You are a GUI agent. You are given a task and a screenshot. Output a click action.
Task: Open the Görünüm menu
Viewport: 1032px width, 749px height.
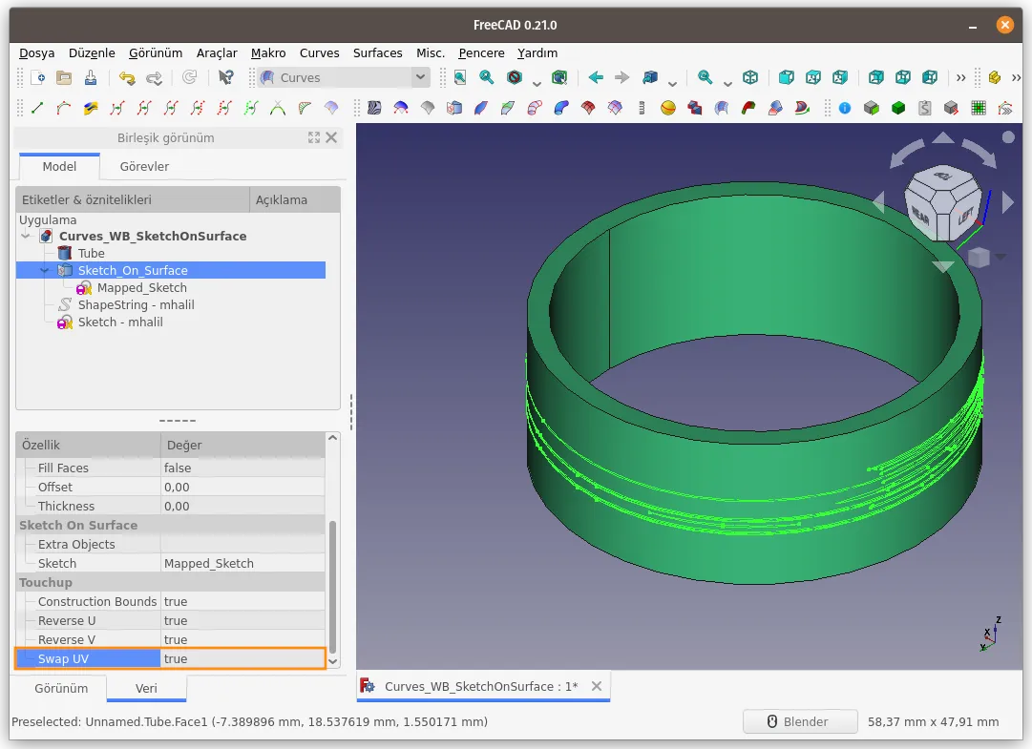pyautogui.click(x=156, y=52)
